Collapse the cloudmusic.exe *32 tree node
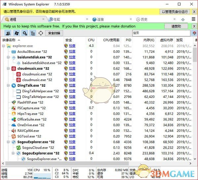Image resolution: width=198 pixels, height=180 pixels. point(8,68)
